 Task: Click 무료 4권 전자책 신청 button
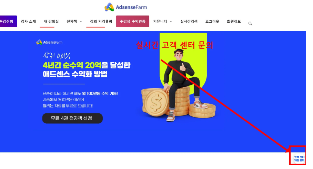[x=72, y=118]
